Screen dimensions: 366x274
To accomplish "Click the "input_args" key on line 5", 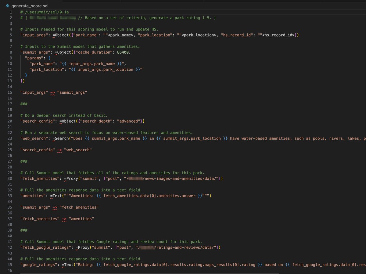I will (x=34, y=35).
